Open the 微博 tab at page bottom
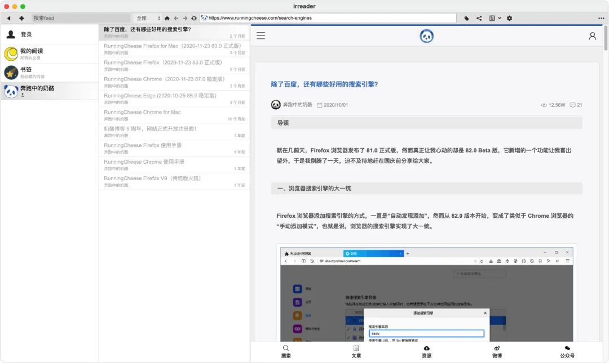This screenshot has width=609, height=363. tap(497, 352)
